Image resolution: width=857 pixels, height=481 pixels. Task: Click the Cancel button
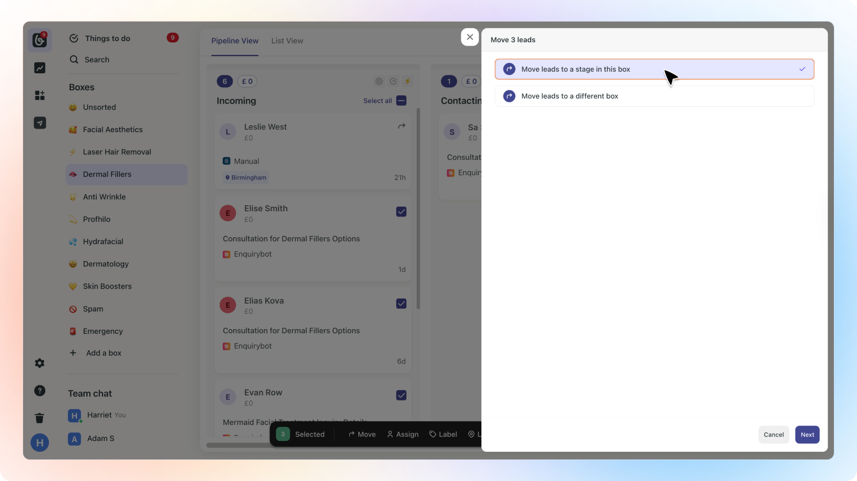coord(774,435)
